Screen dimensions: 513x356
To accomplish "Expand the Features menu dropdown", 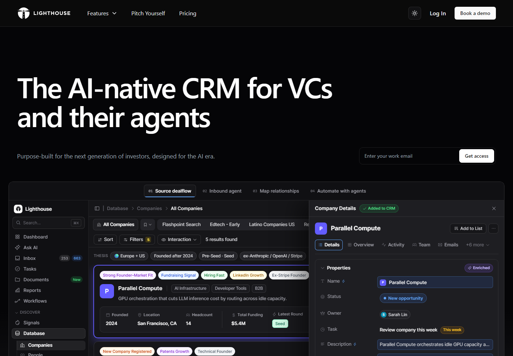I will click(x=102, y=13).
